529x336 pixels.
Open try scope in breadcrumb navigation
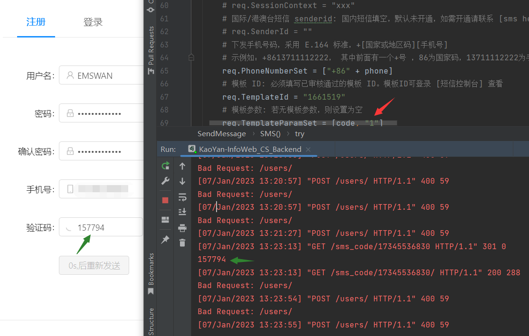tap(299, 133)
